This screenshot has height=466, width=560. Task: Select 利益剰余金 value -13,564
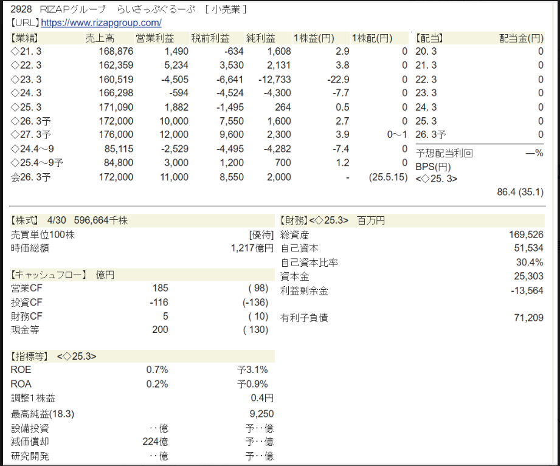527,291
